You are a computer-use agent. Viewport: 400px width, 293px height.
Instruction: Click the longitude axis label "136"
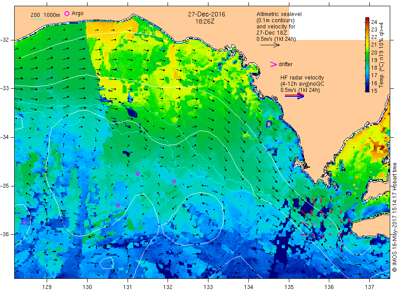[329, 287]
